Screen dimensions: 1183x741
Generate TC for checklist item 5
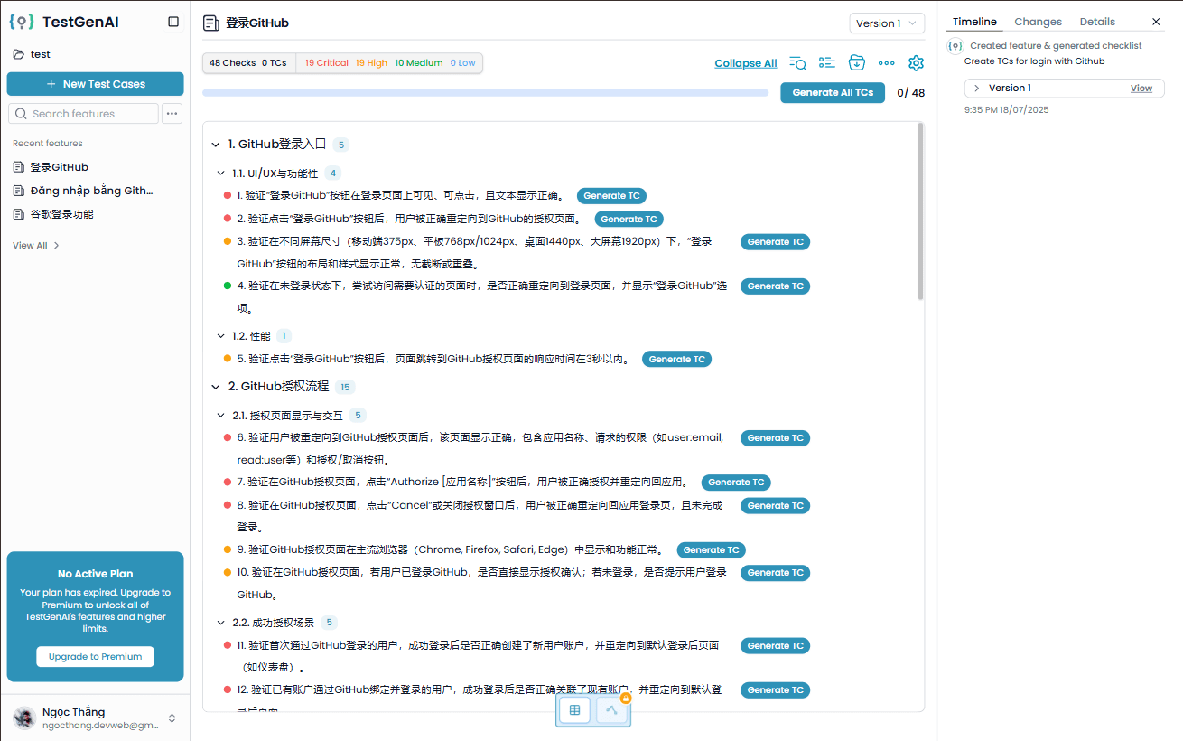tap(676, 360)
